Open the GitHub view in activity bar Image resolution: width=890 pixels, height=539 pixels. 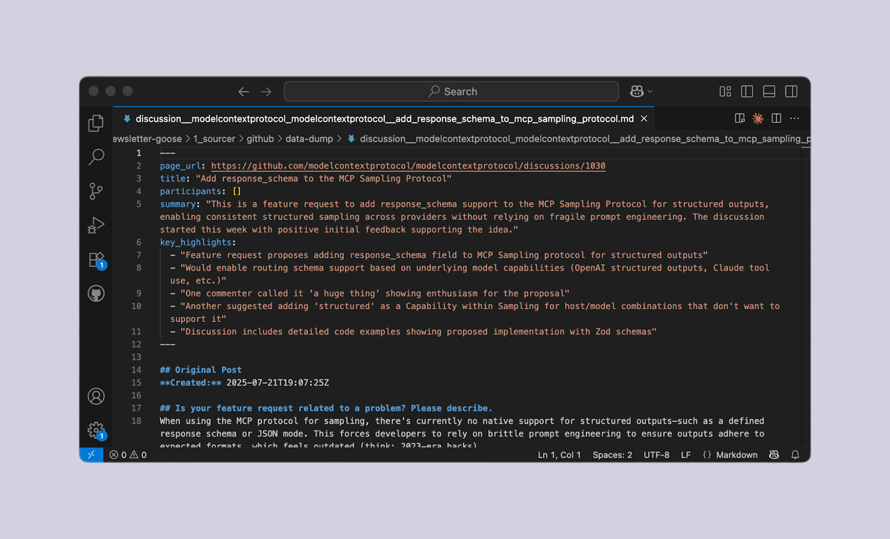point(96,294)
